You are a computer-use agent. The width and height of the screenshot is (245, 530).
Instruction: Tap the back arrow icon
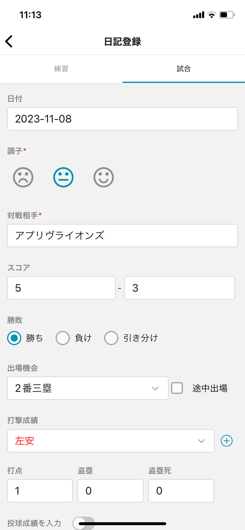click(9, 41)
